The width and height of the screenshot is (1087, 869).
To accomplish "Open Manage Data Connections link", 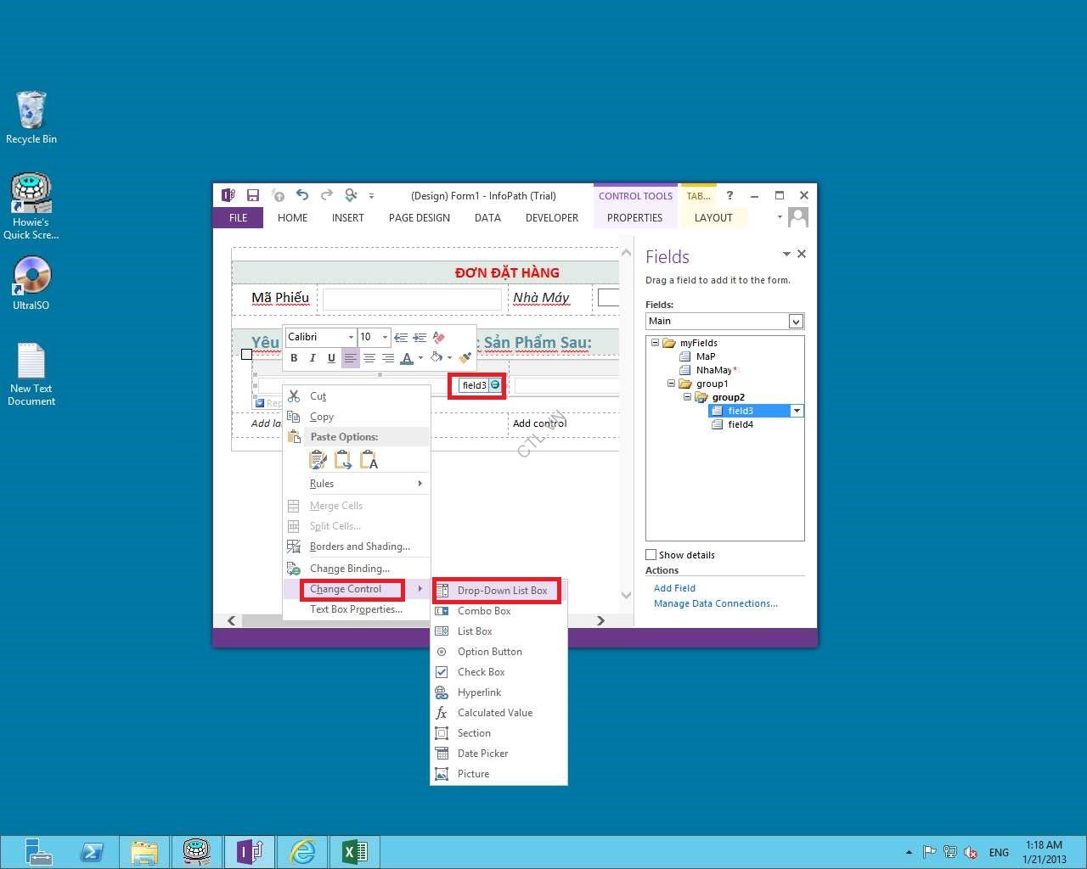I will click(715, 603).
